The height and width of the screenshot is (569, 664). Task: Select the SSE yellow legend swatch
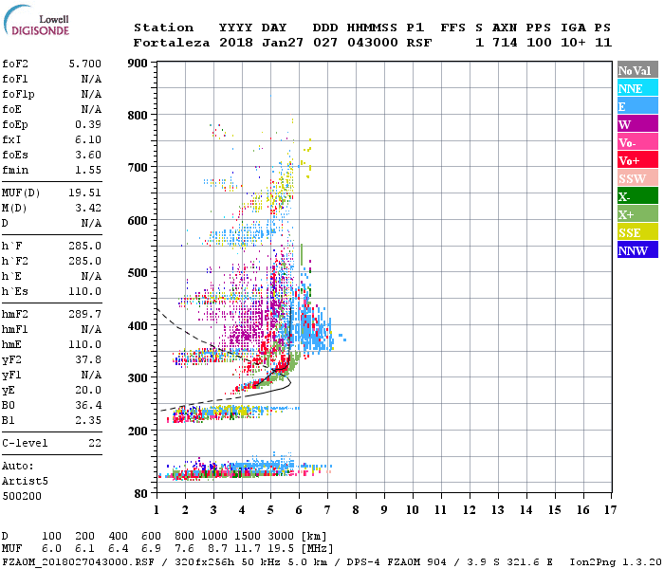tap(637, 232)
